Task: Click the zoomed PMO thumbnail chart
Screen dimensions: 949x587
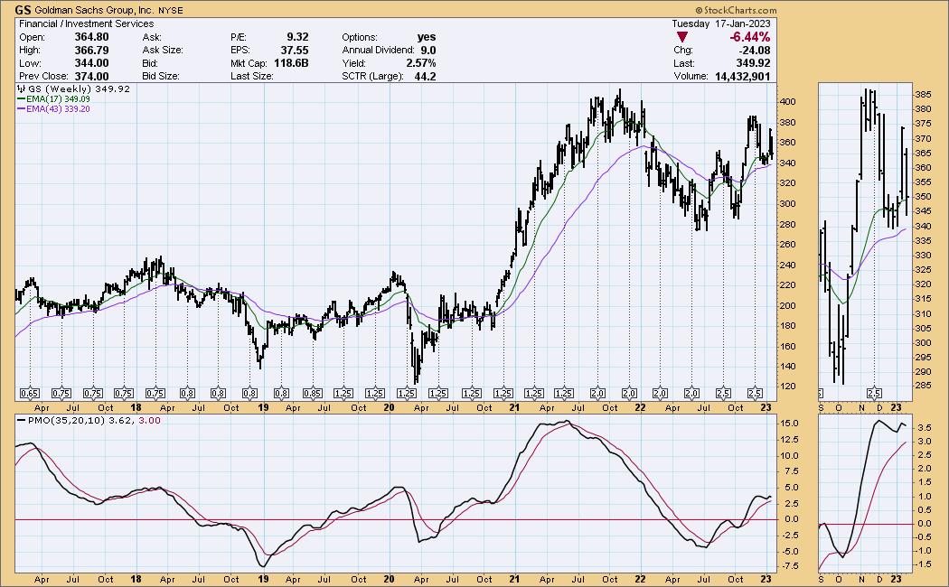Action: (x=866, y=493)
